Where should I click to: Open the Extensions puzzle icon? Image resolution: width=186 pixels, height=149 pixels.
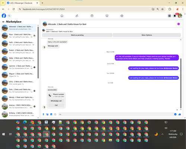[x=170, y=9]
